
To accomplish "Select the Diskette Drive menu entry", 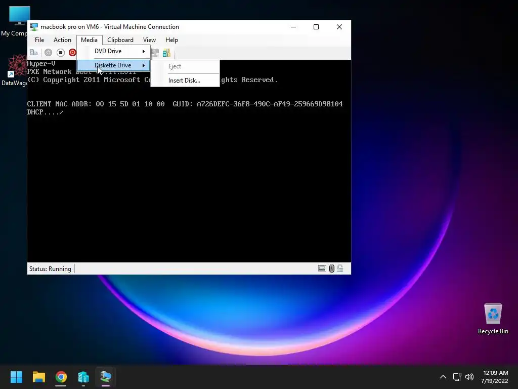I will coord(114,65).
